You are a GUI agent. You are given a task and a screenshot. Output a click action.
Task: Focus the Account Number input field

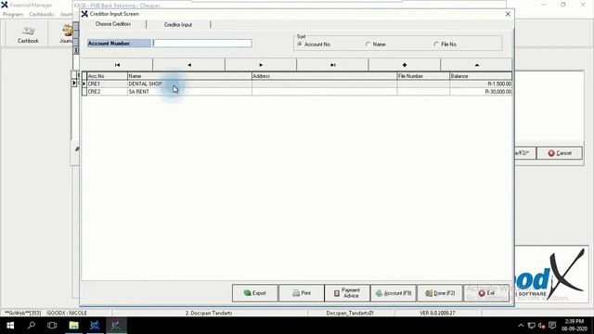pyautogui.click(x=202, y=44)
